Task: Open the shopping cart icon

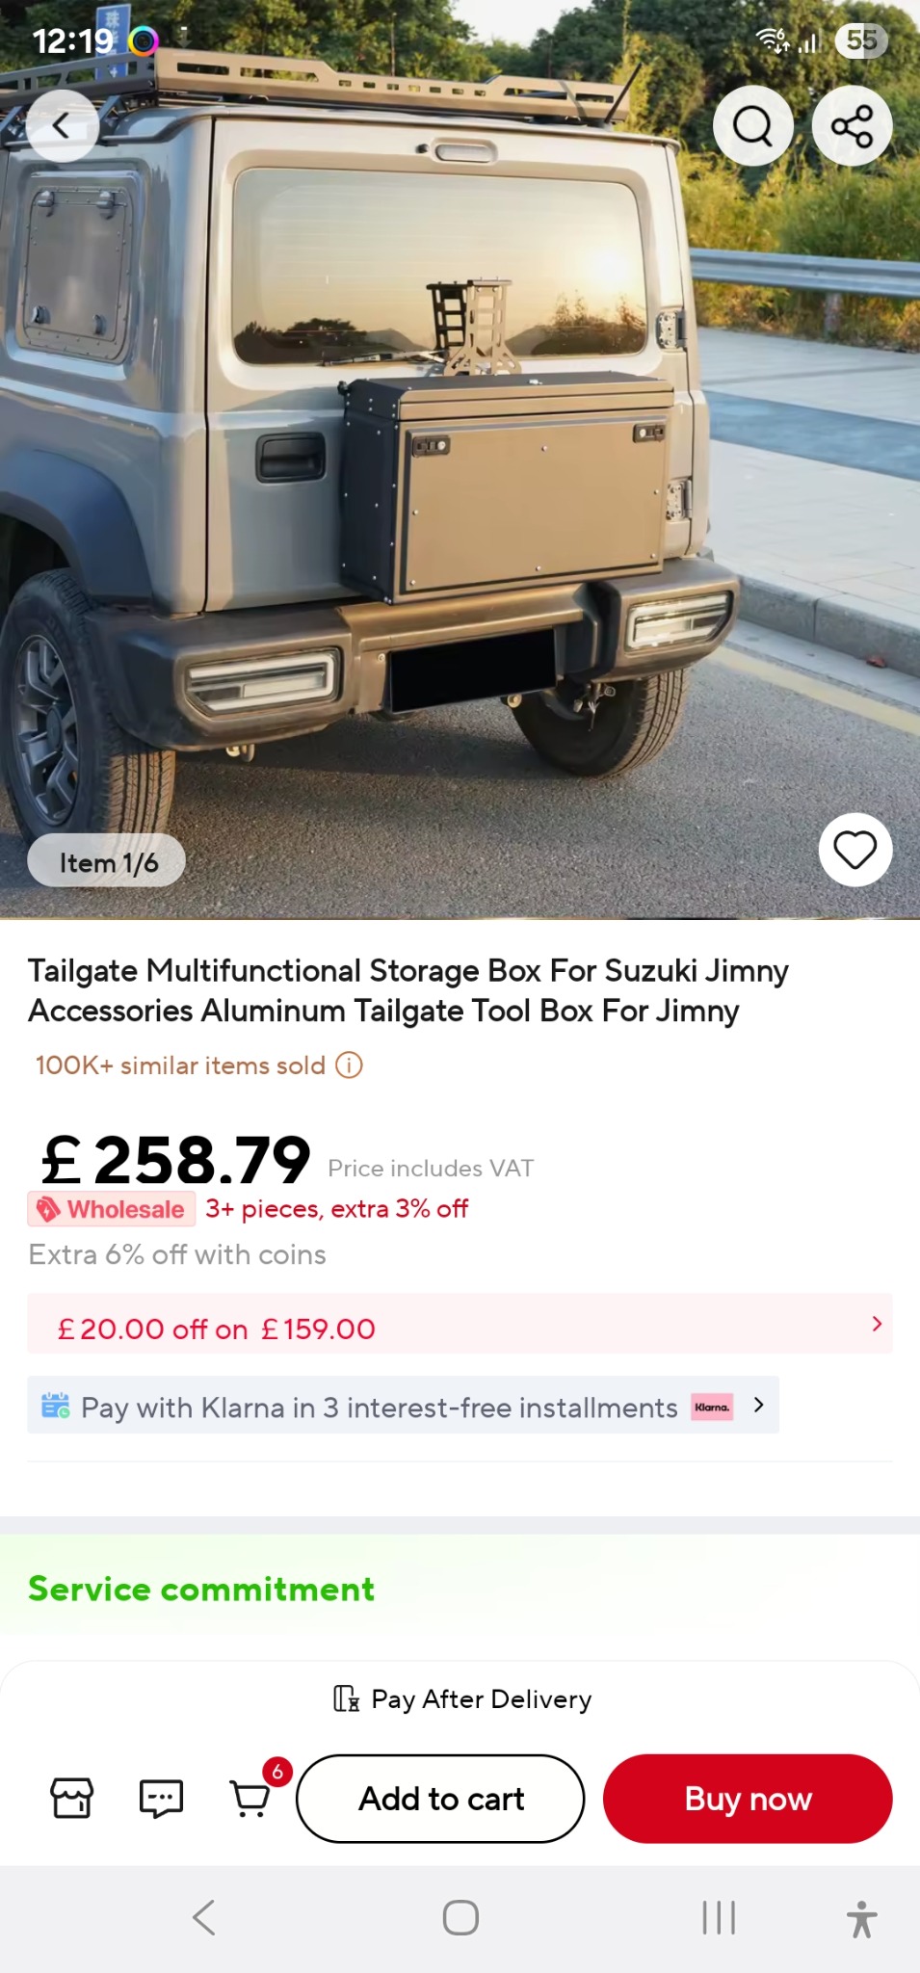Action: (x=250, y=1798)
